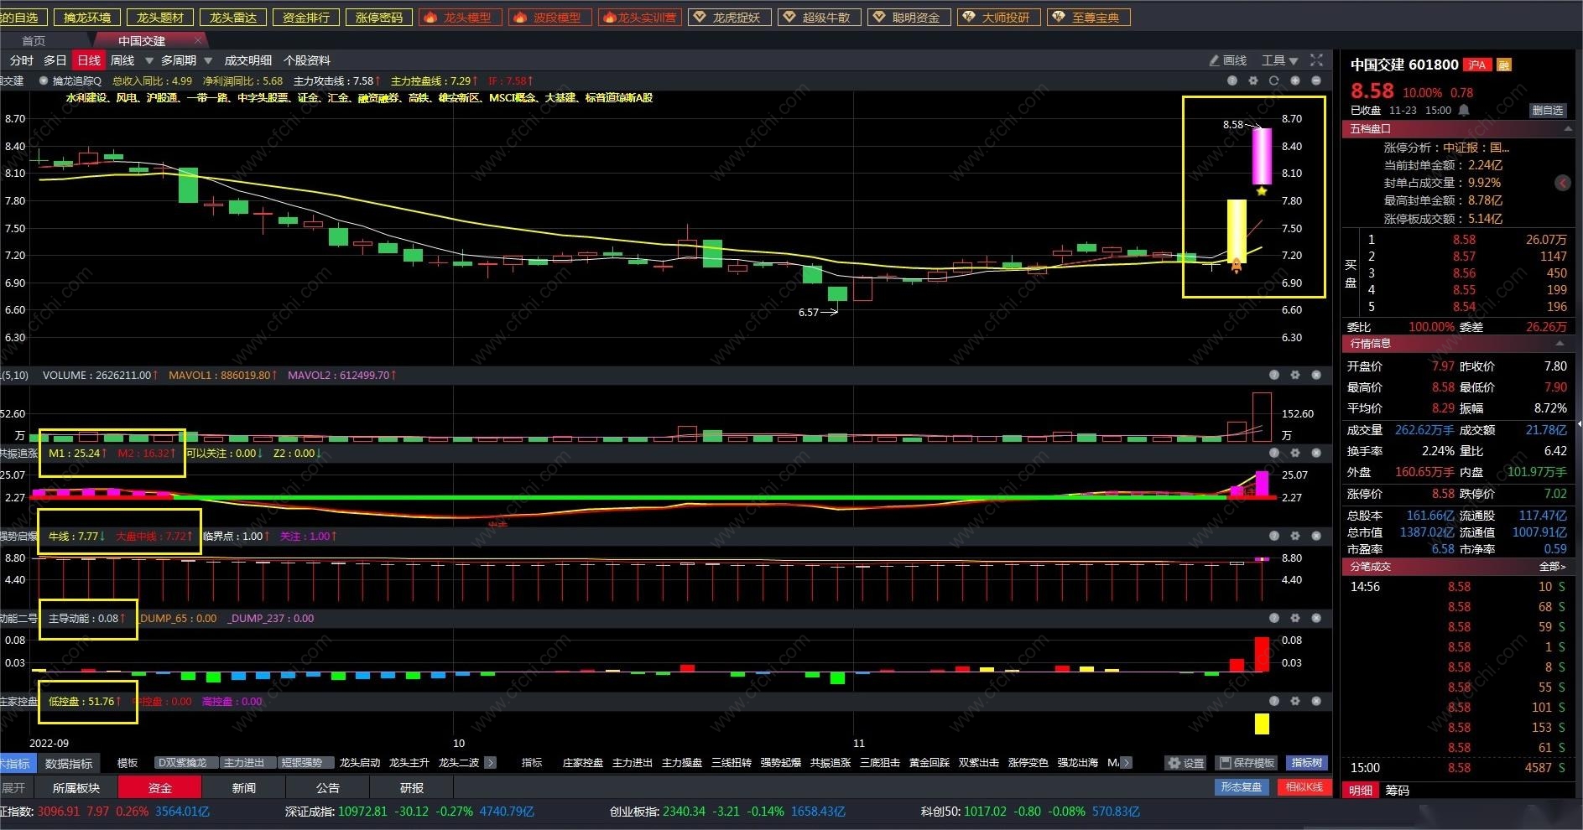This screenshot has width=1583, height=830.
Task: Open 至尊宝典 diamond button
Action: click(x=1089, y=17)
